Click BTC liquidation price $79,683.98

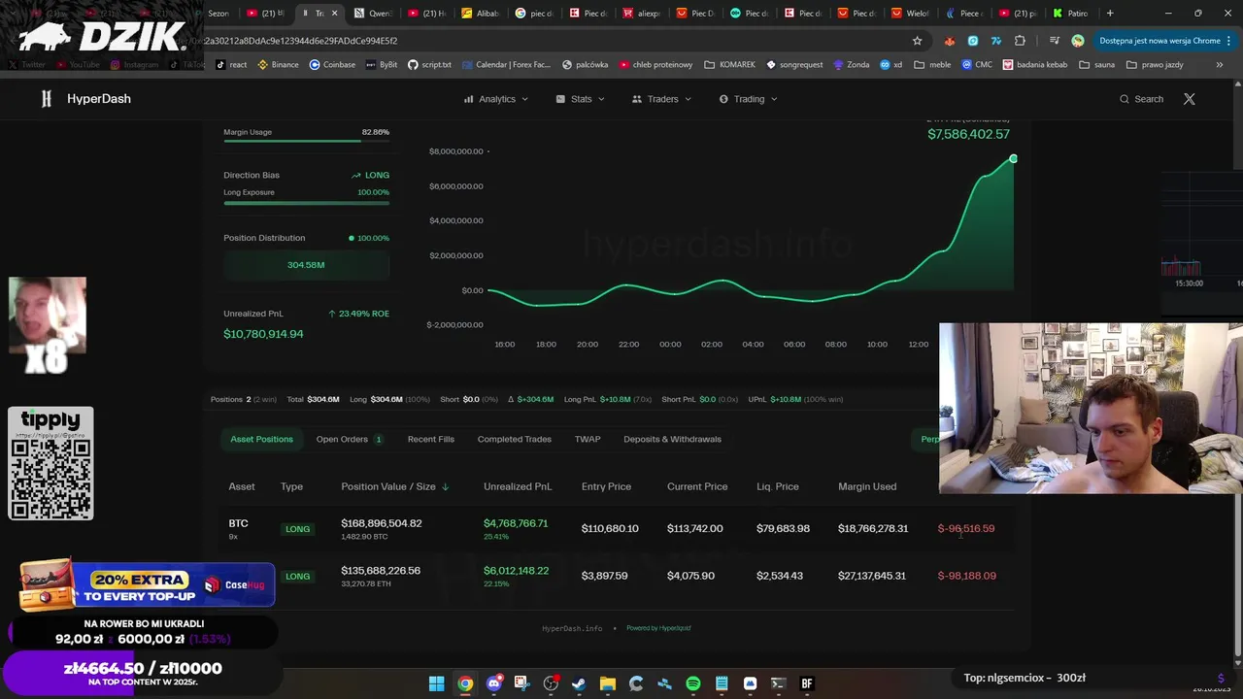pyautogui.click(x=783, y=528)
